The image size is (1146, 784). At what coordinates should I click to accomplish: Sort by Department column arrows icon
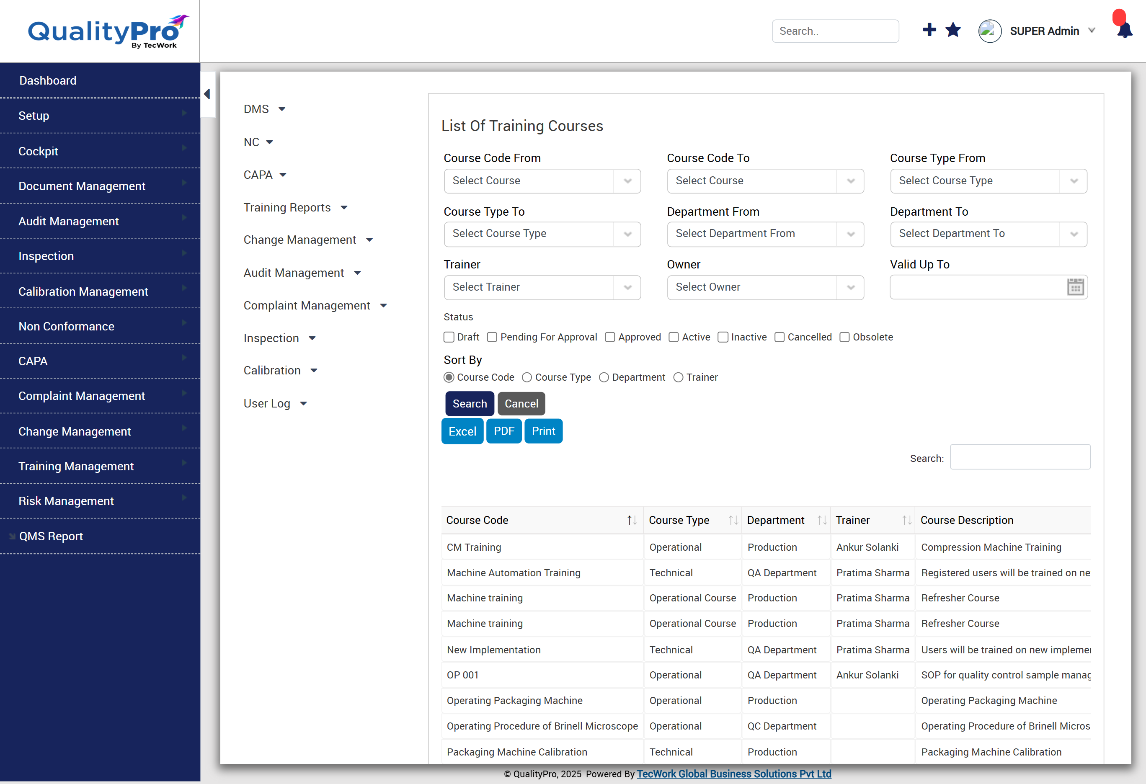coord(821,520)
